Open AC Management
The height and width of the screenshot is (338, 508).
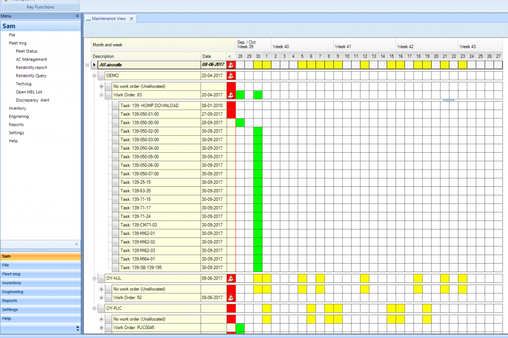click(31, 59)
